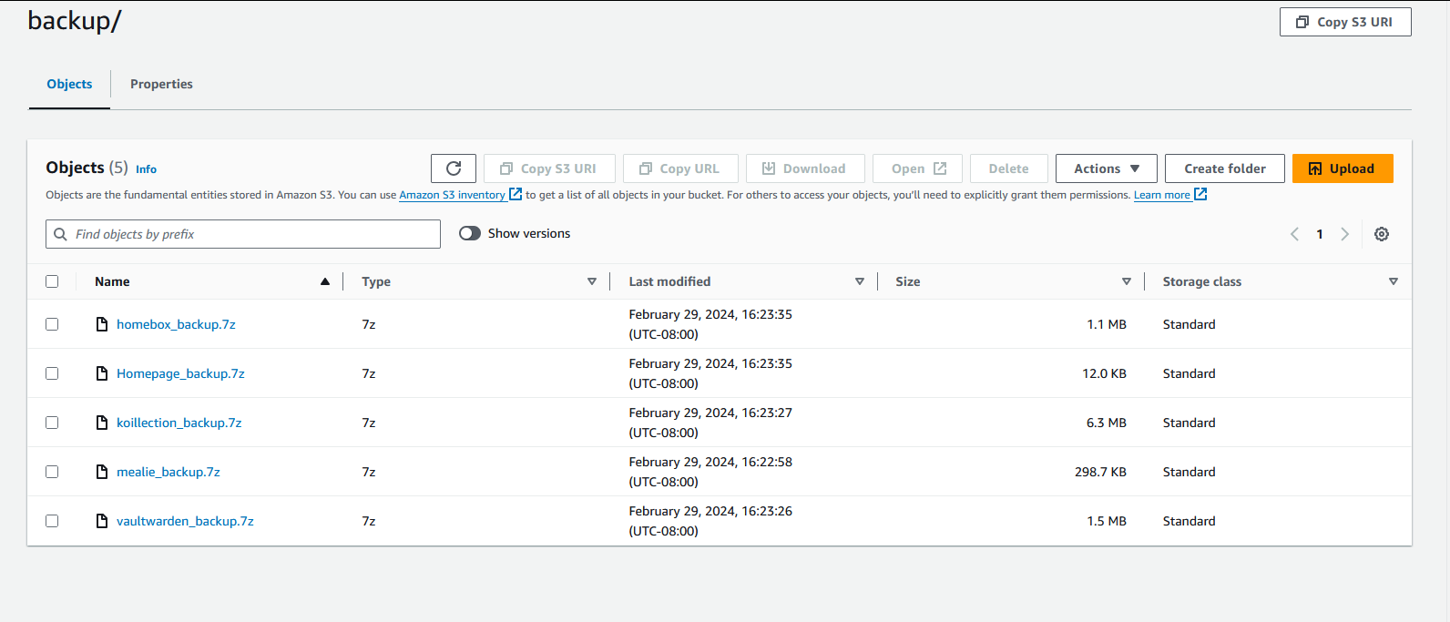The width and height of the screenshot is (1450, 622).
Task: Click the Learn more external link icon
Action: point(1200,194)
